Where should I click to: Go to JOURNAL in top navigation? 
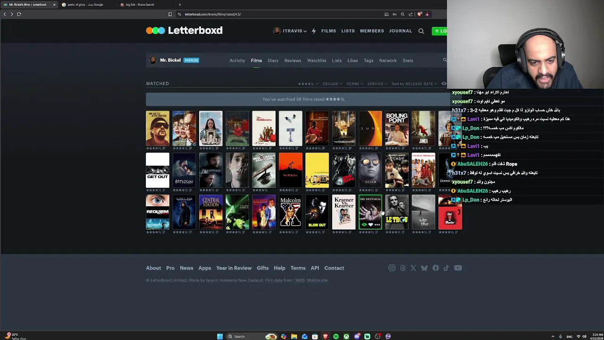(400, 31)
